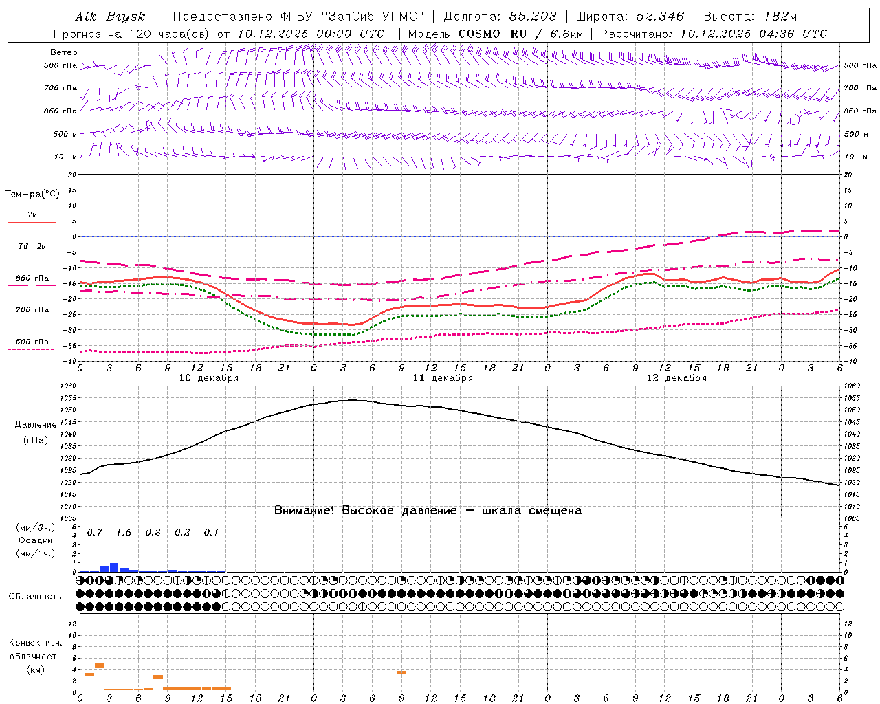Click the Давление (гПа) axis title
880x704 pixels.
(35, 432)
